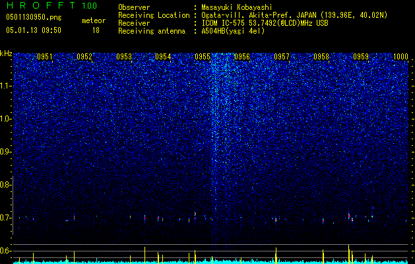This screenshot has width=415, height=264.
Task: Click the 0958 time marker
Action: (321, 56)
